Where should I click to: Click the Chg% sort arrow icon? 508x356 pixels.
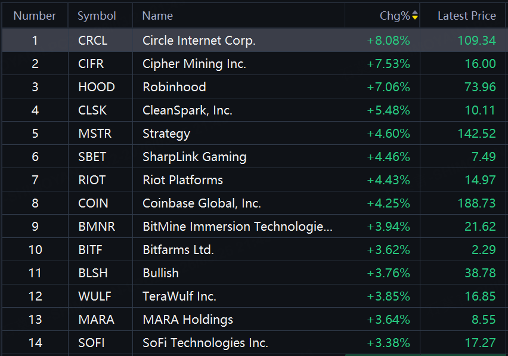click(x=415, y=16)
